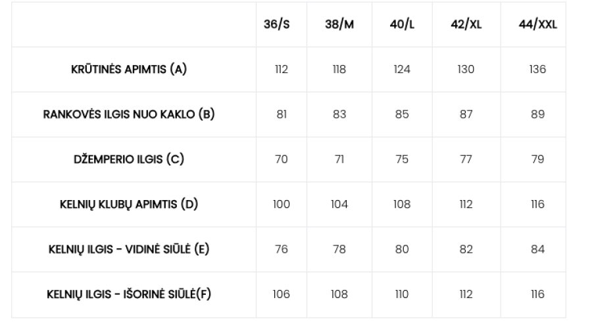Select sleeve length value 87 for 42/XL

[x=466, y=114]
